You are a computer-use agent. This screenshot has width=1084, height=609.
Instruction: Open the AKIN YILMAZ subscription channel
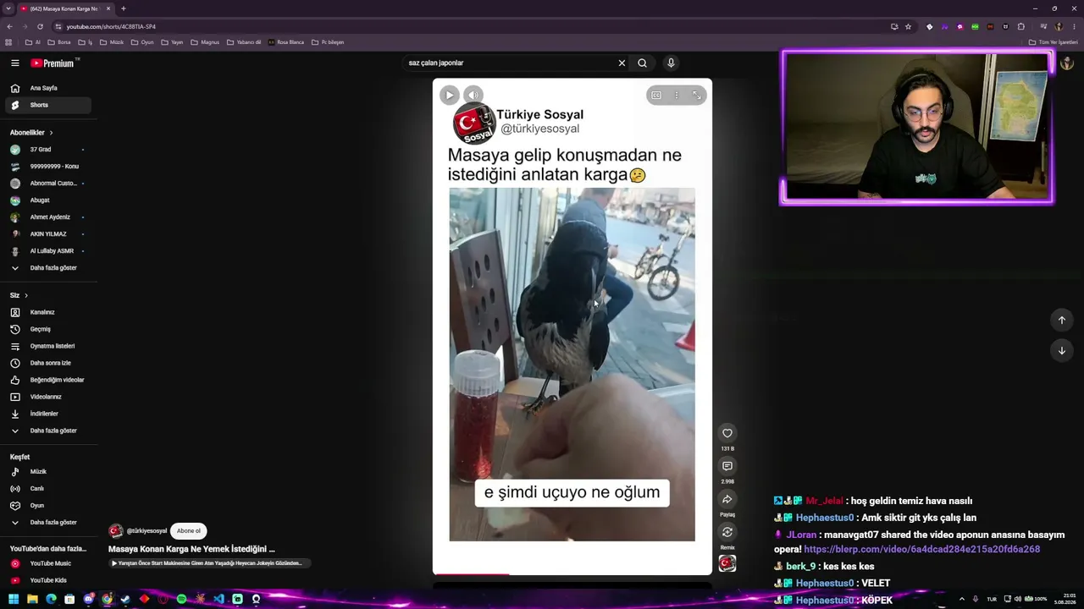click(x=47, y=234)
